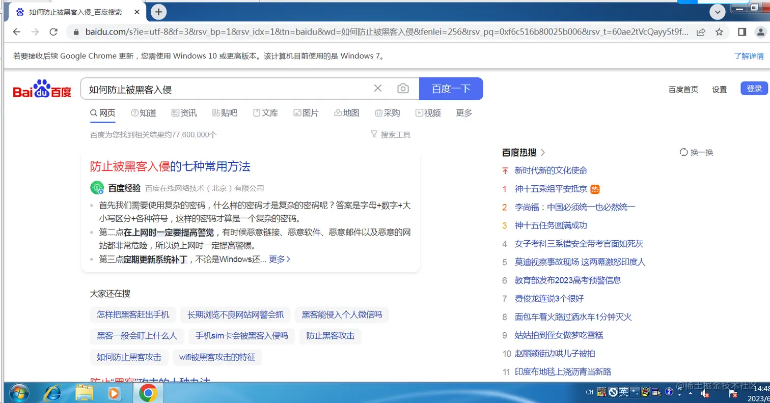
Task: Select the 网页 search tab
Action: [103, 113]
